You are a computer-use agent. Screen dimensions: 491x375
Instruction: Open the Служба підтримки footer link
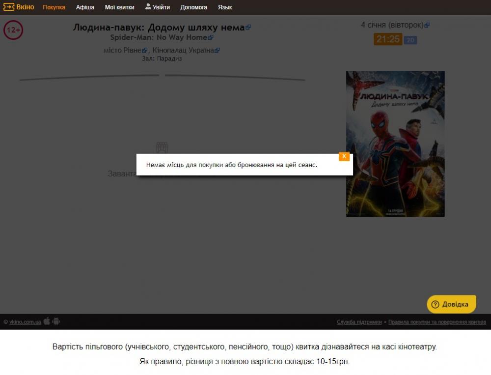tap(359, 322)
